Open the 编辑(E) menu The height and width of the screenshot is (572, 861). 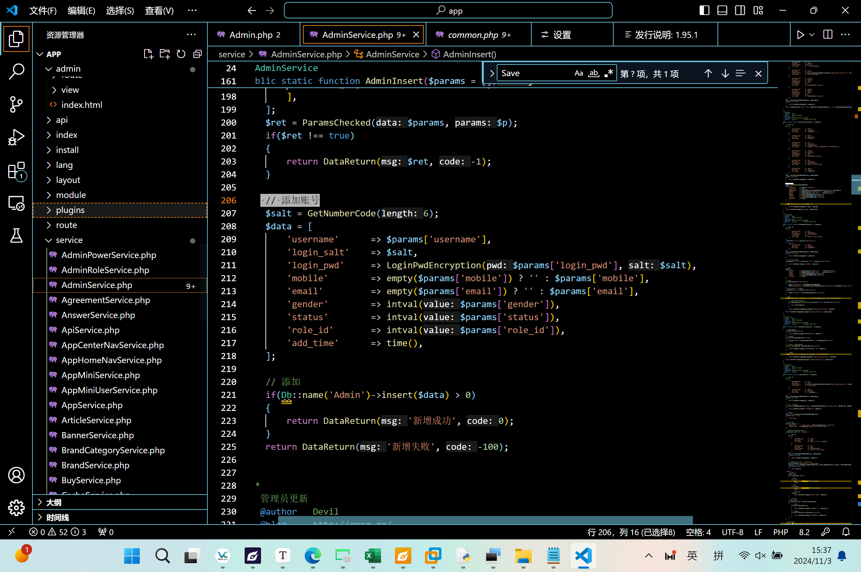(81, 11)
